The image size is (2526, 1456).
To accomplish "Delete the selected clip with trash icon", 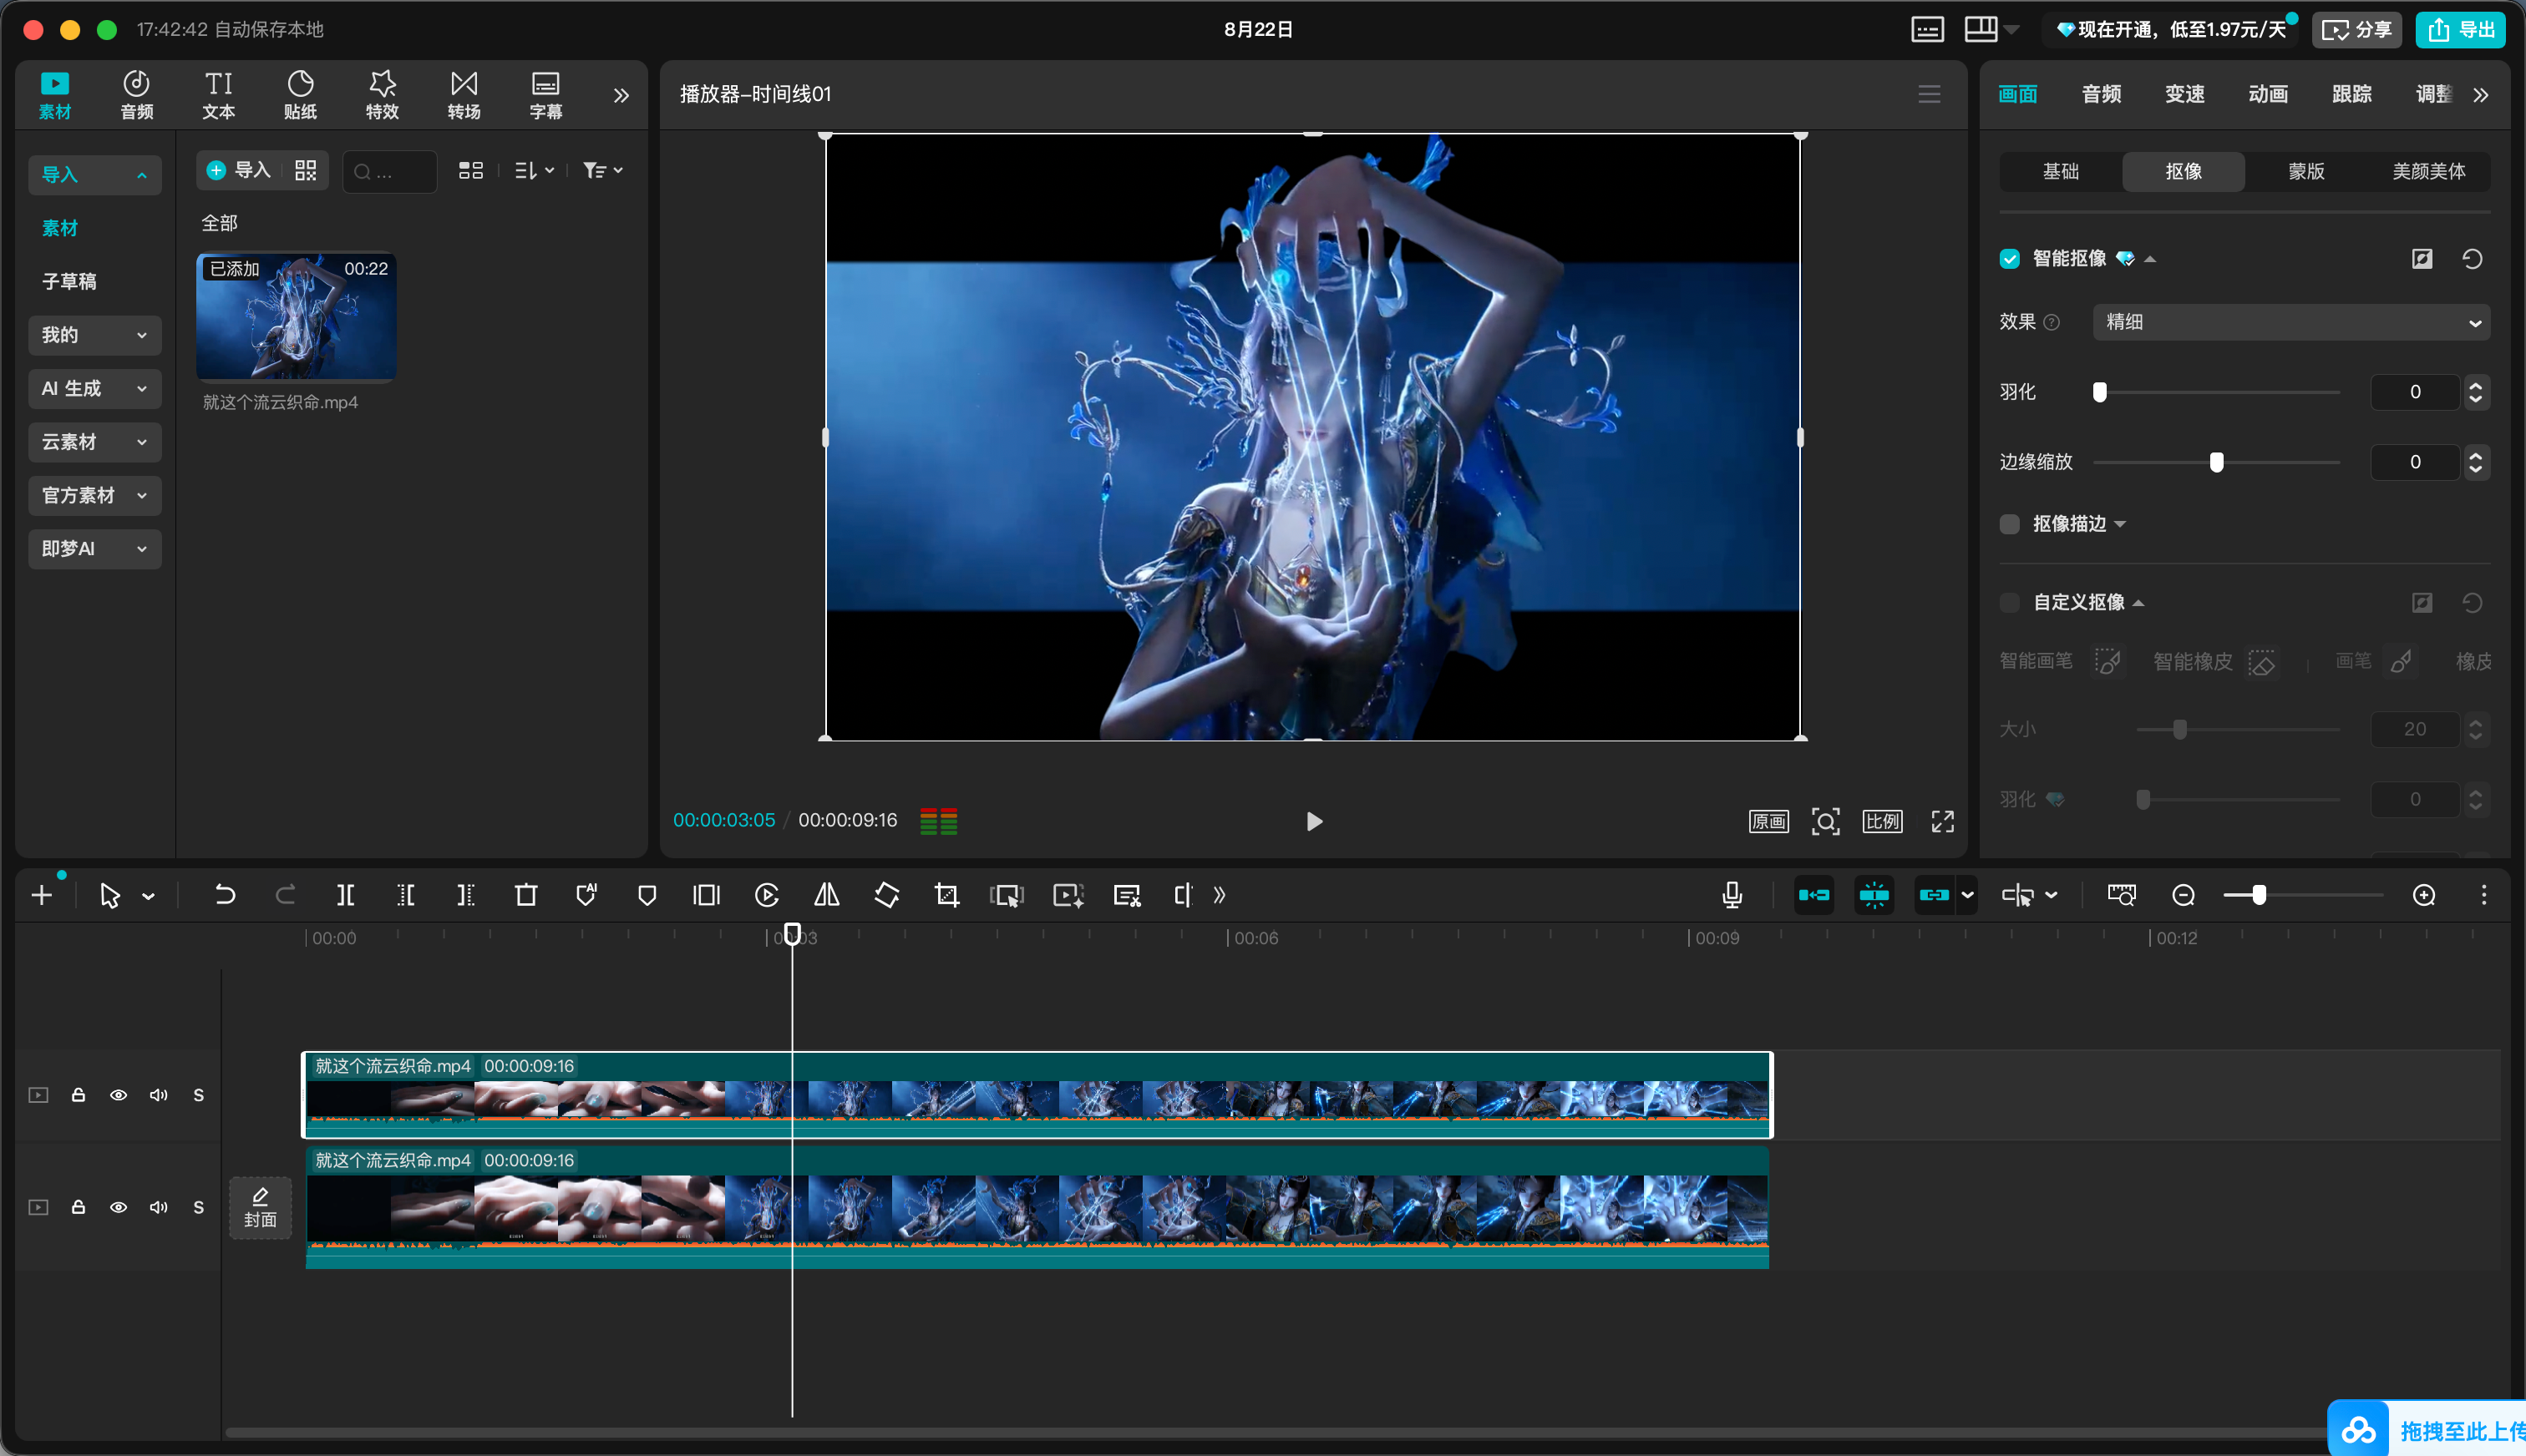I will point(526,895).
